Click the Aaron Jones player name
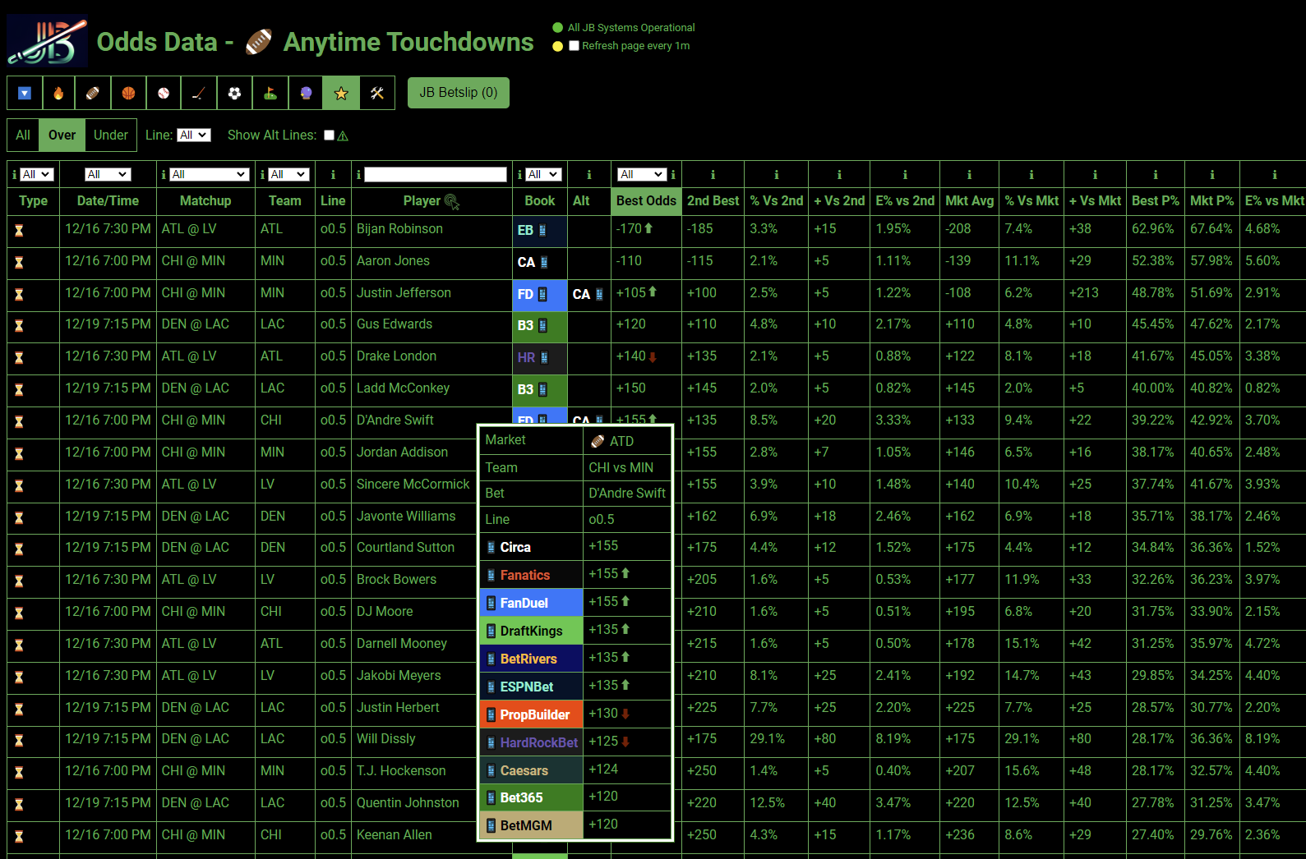Viewport: 1306px width, 859px height. (393, 261)
